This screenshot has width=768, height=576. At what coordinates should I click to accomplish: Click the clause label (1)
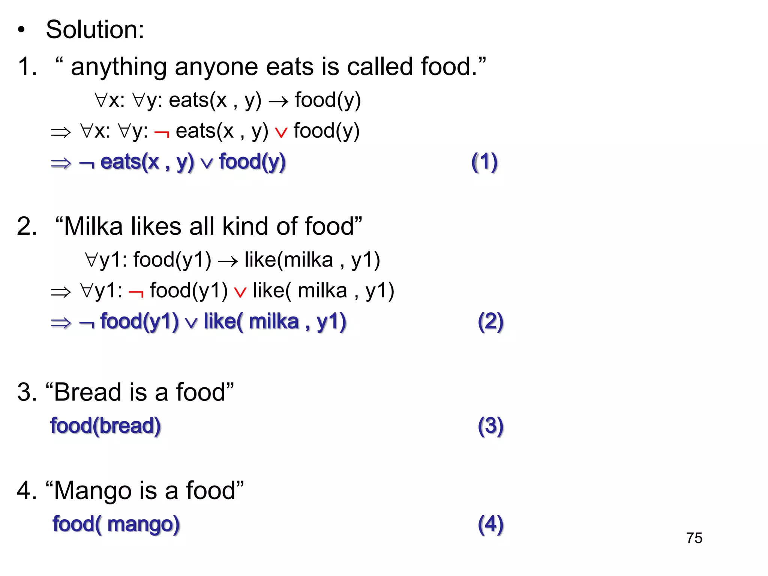point(484,162)
